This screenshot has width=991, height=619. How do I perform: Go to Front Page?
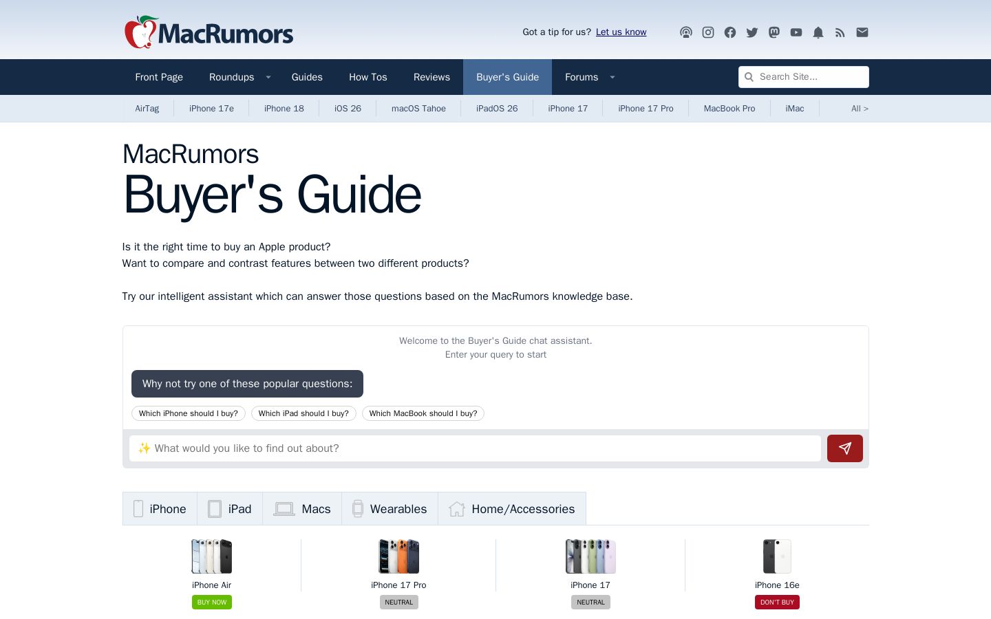[x=159, y=77]
